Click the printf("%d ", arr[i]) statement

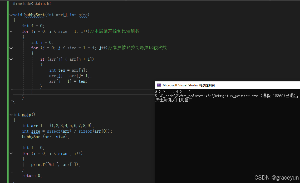[56, 165]
